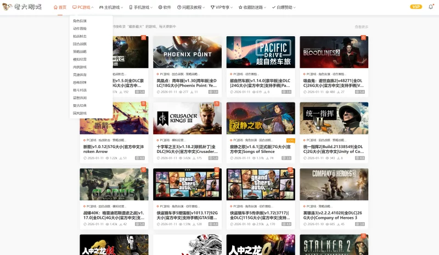Select 竞速体育 in the PC游戏 menu
Viewport: 439px width, 255px height.
pos(80,75)
